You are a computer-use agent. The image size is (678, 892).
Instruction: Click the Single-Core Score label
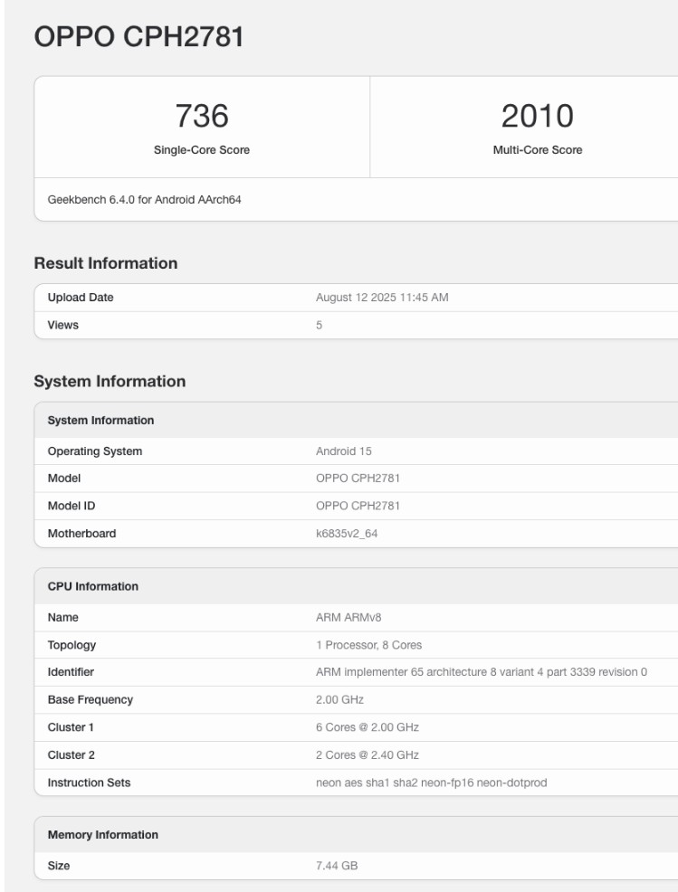[202, 149]
